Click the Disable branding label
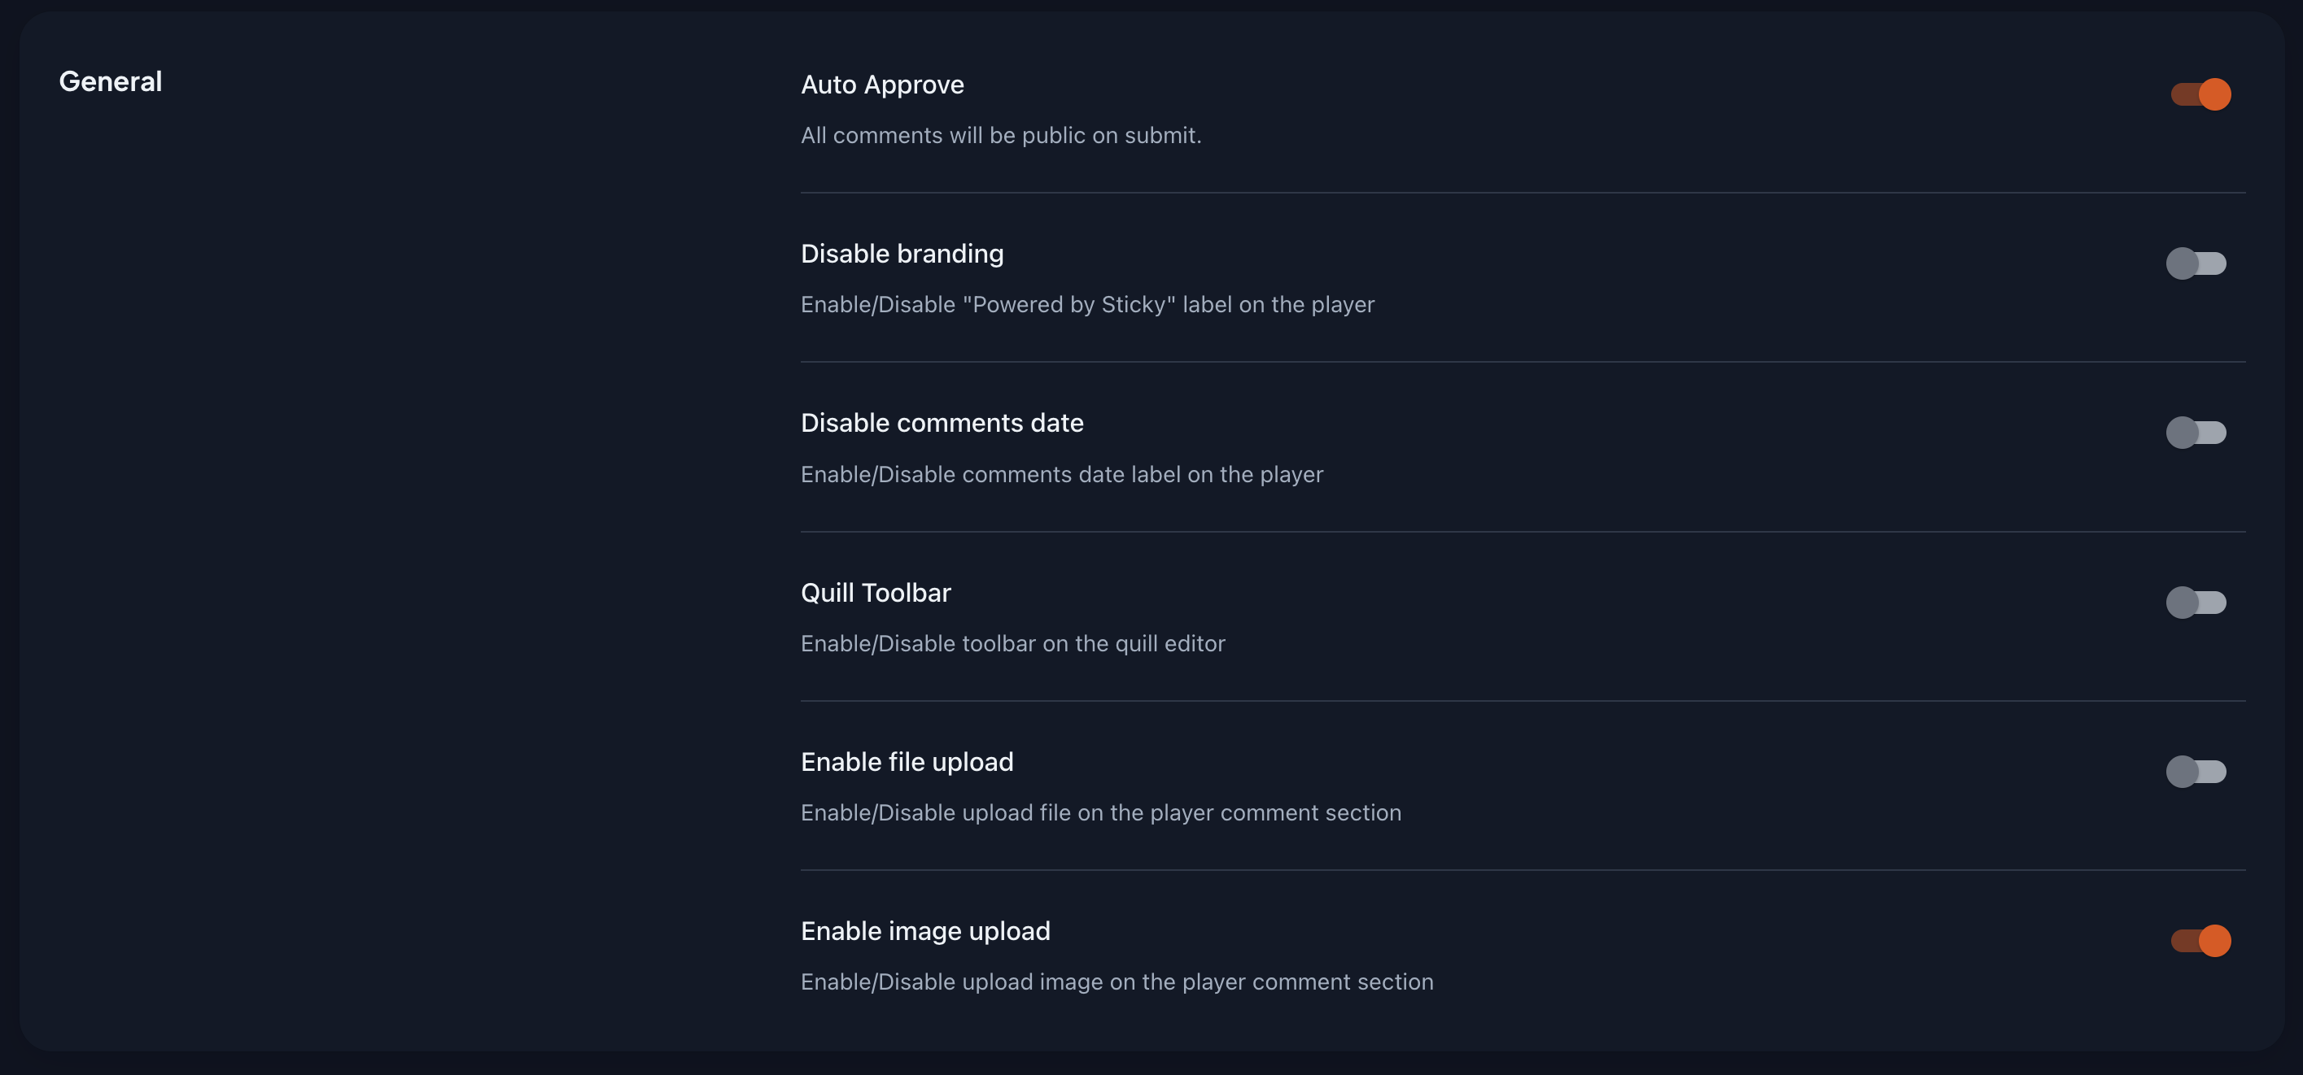The width and height of the screenshot is (2303, 1075). click(x=901, y=254)
